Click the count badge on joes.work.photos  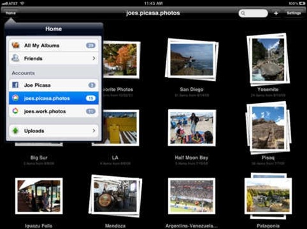tap(91, 111)
